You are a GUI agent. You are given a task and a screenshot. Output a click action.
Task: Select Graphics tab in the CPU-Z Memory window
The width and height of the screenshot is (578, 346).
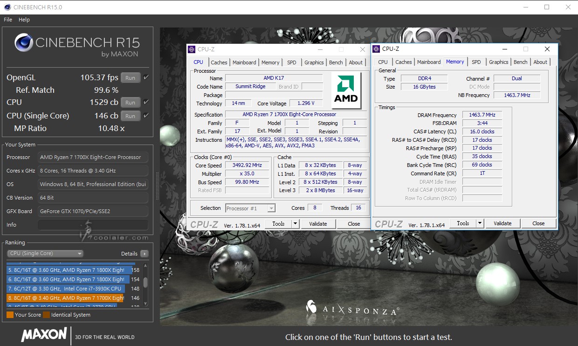[499, 62]
